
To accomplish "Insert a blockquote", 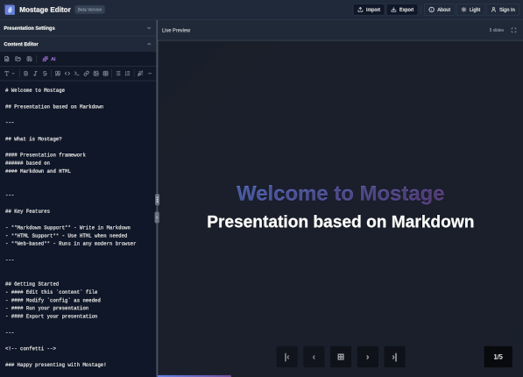I will [x=58, y=74].
